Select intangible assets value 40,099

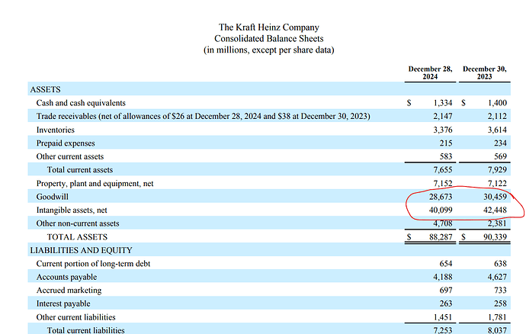pyautogui.click(x=441, y=210)
